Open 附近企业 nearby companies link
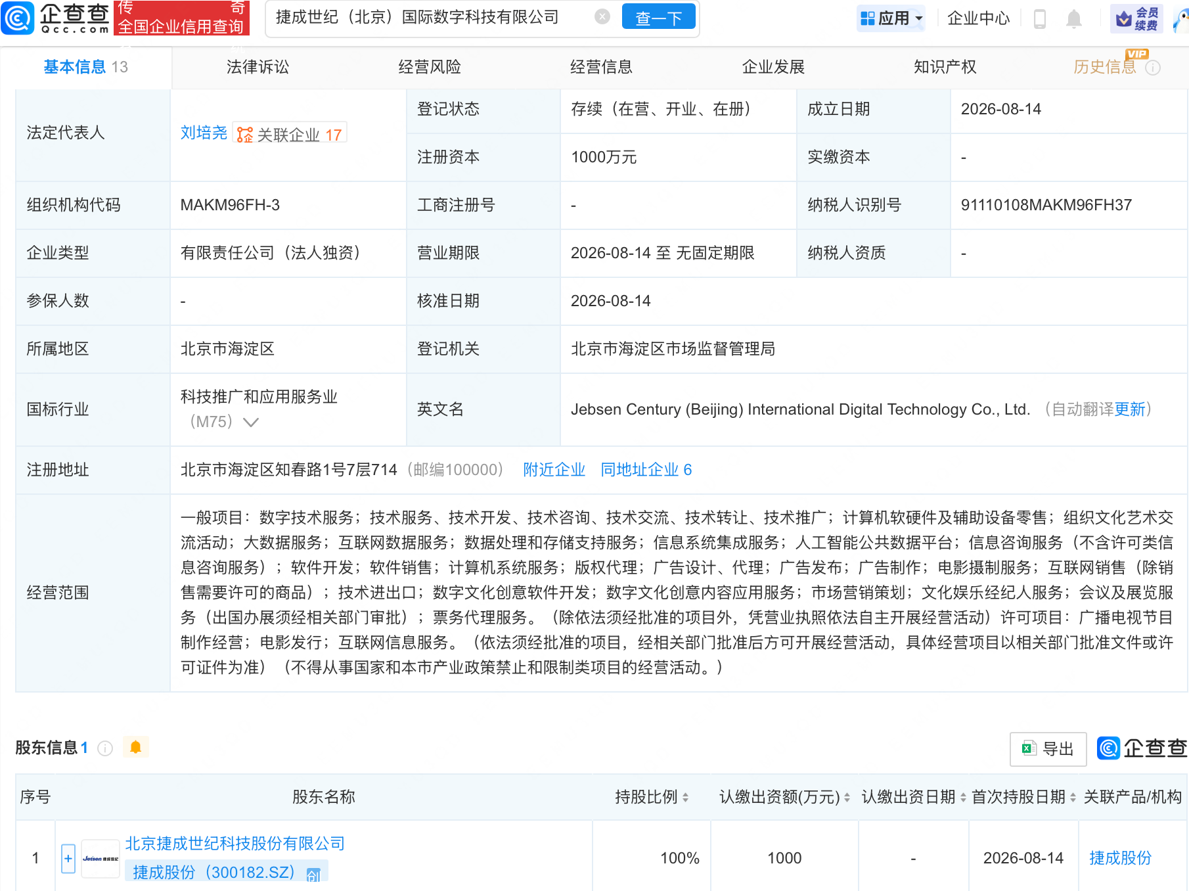This screenshot has height=891, width=1189. coord(554,470)
